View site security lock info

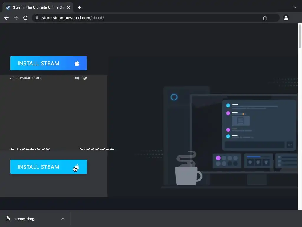coord(37,18)
